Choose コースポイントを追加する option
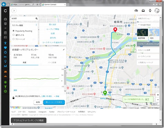 53,42
